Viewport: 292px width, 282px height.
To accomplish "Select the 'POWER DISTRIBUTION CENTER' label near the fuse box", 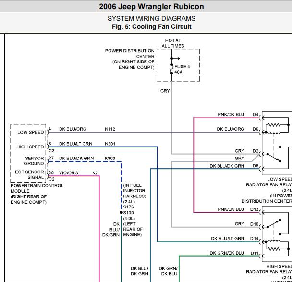I will click(130, 54).
